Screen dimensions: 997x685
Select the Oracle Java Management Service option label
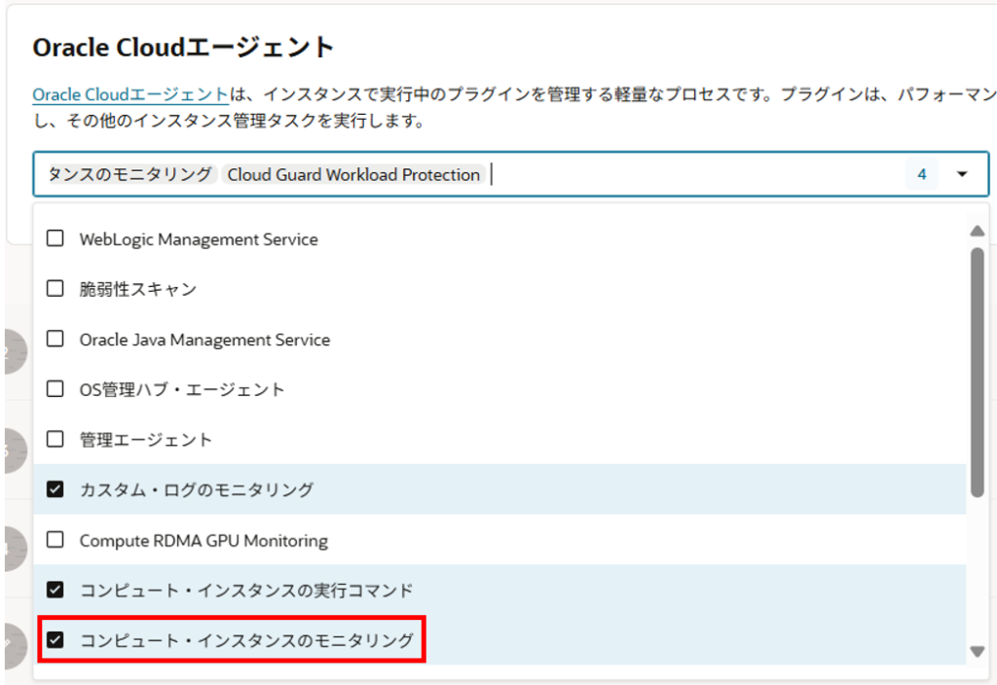[x=204, y=340]
